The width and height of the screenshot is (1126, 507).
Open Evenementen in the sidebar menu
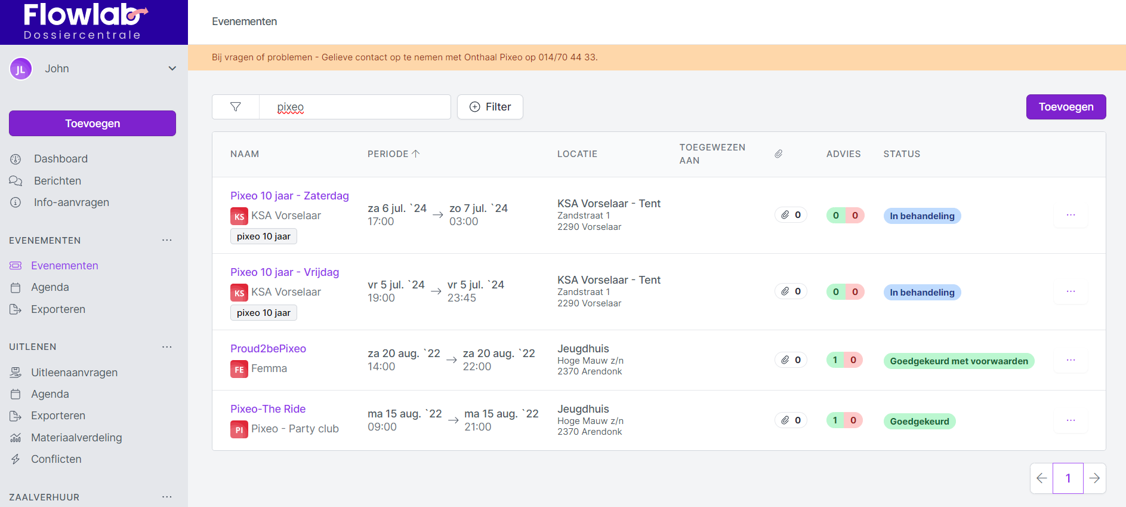point(64,266)
